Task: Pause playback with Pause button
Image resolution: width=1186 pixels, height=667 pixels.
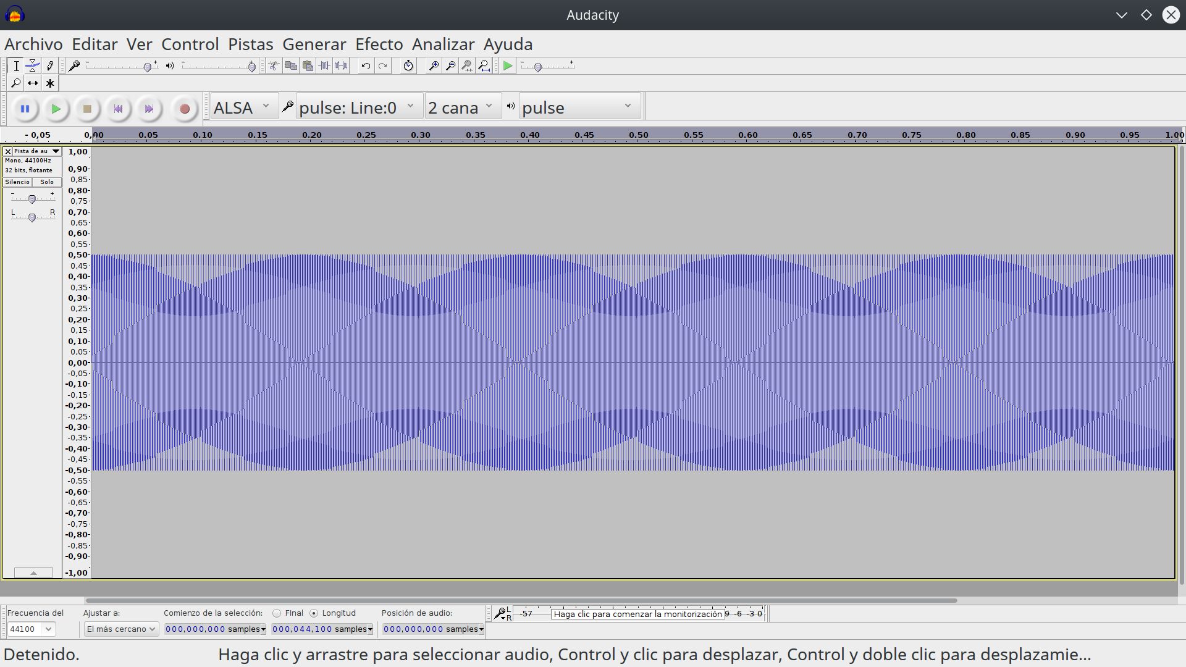Action: [x=25, y=109]
